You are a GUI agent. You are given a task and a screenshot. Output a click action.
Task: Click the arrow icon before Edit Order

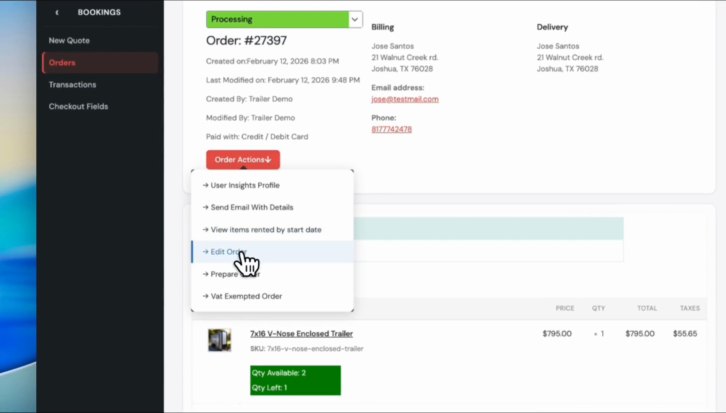pyautogui.click(x=206, y=252)
